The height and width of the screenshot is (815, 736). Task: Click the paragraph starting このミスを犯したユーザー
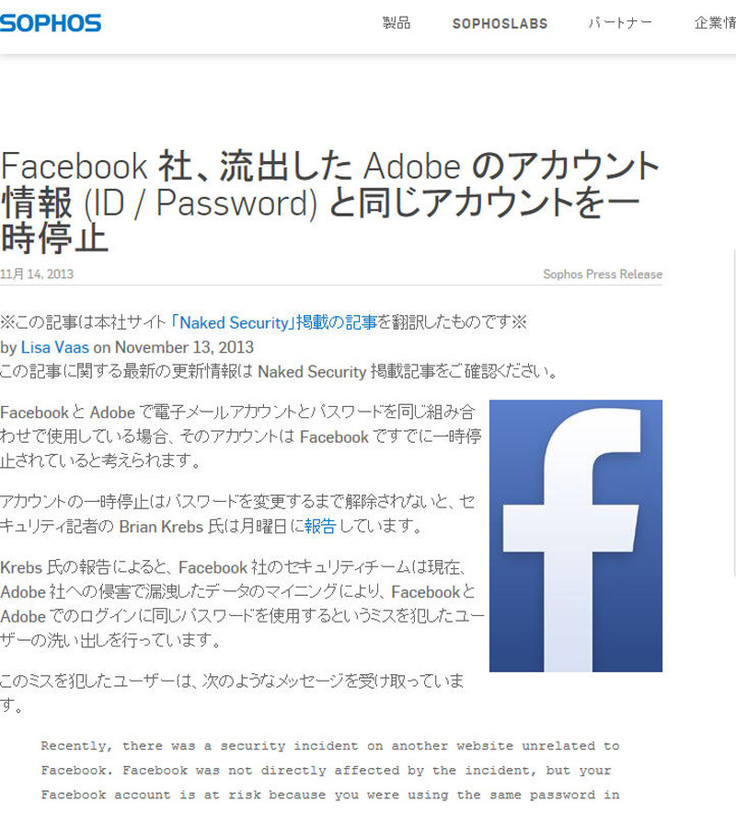[232, 693]
